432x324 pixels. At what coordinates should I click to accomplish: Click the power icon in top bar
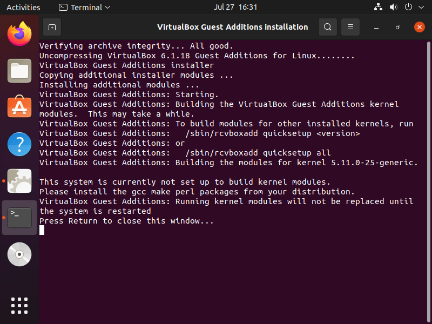click(x=409, y=7)
